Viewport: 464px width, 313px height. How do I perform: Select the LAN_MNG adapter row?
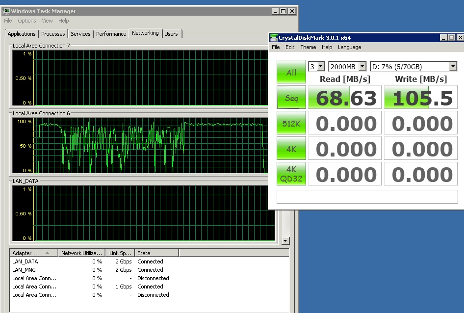tap(24, 270)
